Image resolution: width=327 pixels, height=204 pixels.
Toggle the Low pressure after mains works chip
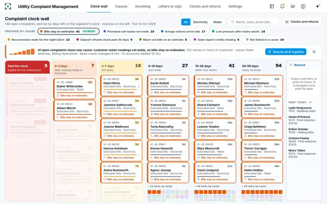coord(238,32)
